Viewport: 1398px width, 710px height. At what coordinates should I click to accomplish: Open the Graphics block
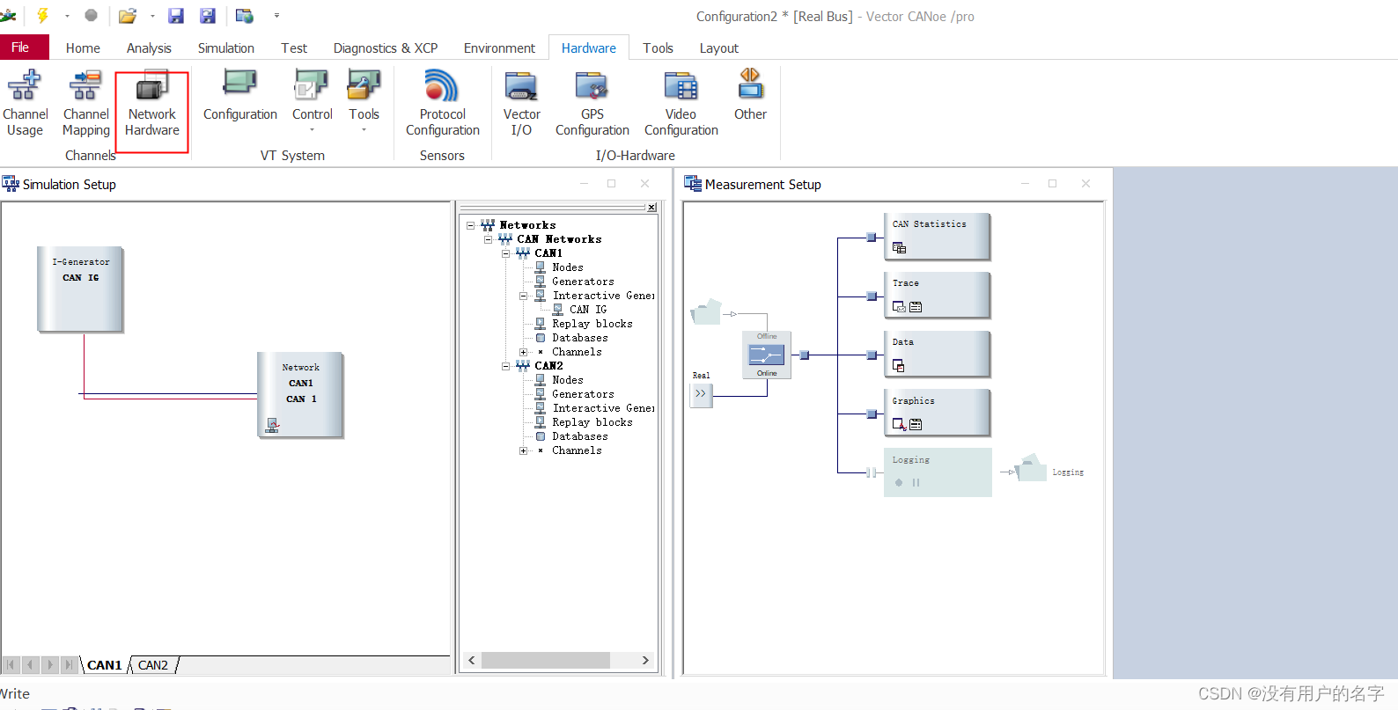(x=937, y=413)
